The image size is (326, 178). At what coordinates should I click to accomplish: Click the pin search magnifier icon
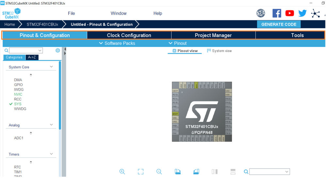(246, 171)
